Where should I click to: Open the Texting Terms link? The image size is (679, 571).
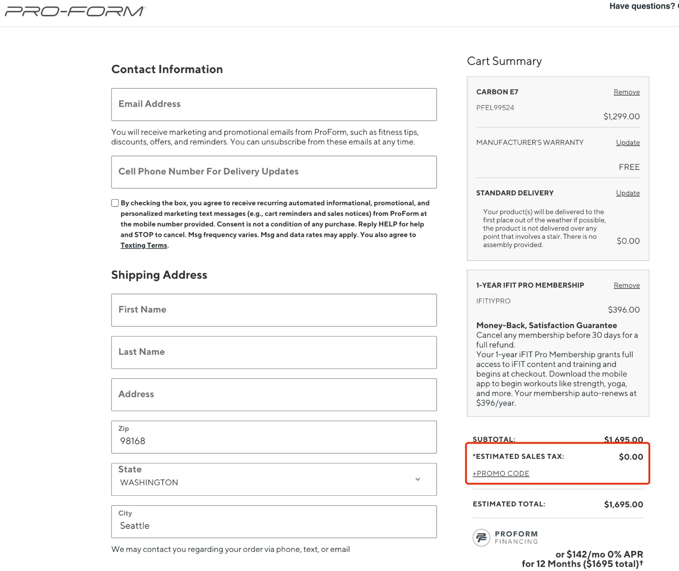(x=143, y=245)
